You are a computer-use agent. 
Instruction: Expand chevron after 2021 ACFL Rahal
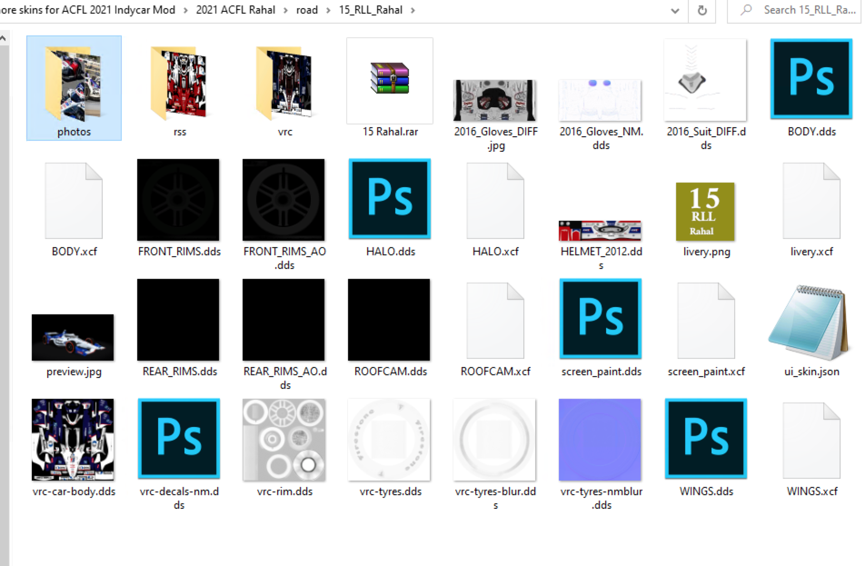pyautogui.click(x=286, y=10)
